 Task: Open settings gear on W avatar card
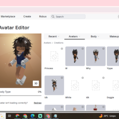pyautogui.click(x=83, y=48)
